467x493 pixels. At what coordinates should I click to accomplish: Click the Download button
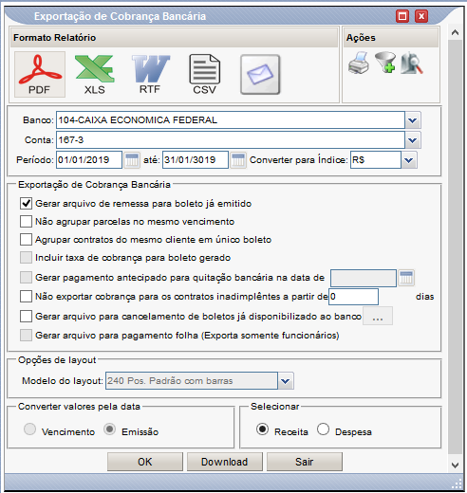pos(225,462)
